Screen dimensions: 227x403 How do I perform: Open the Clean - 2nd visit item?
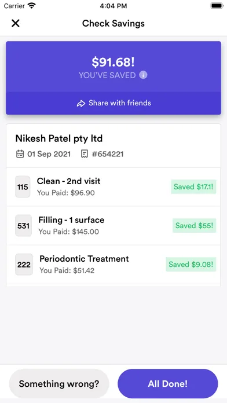point(113,187)
